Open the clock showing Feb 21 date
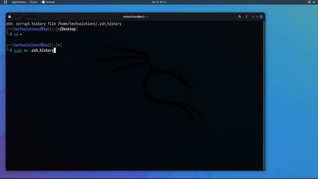The image size is (318, 179). (159, 2)
